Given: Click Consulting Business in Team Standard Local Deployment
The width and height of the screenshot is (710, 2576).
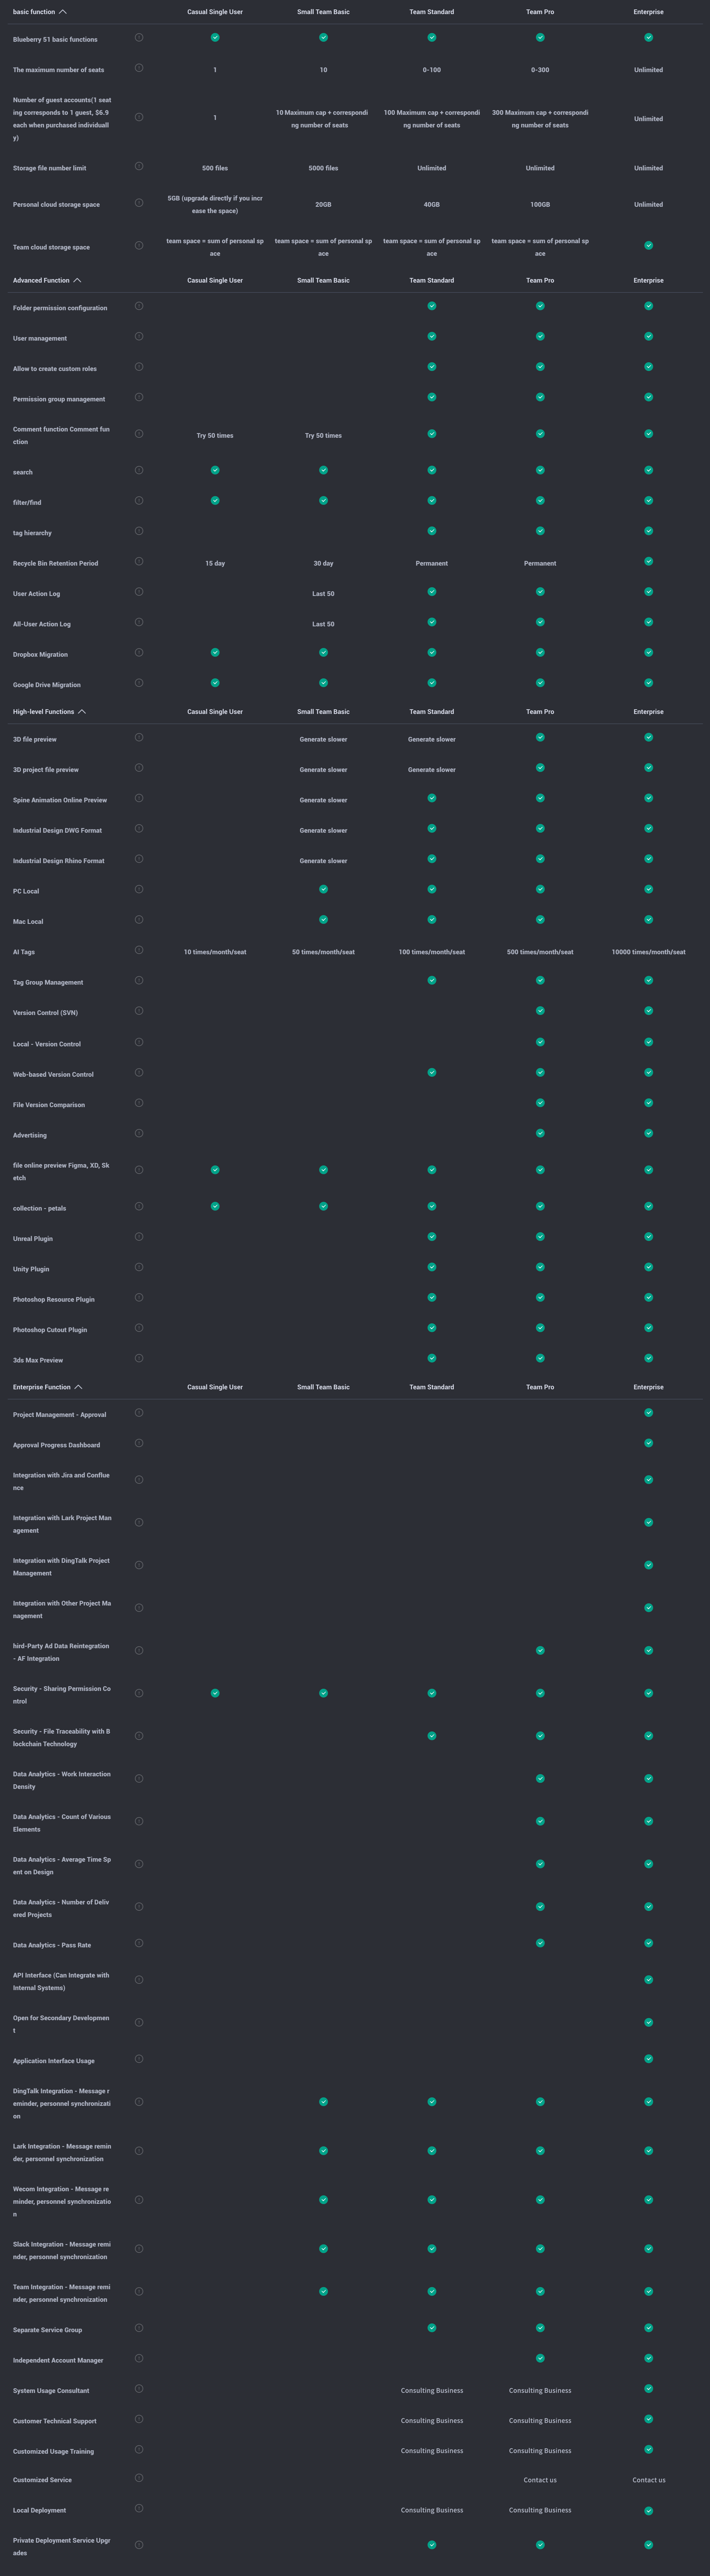Looking at the screenshot, I should [x=432, y=2510].
